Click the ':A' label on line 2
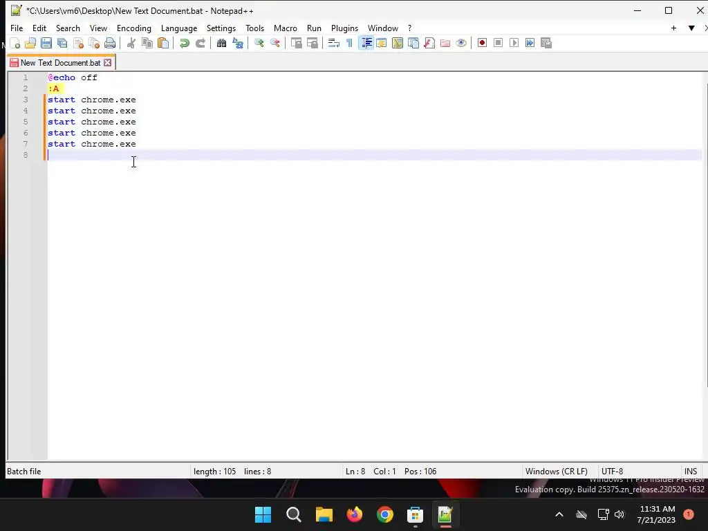The width and height of the screenshot is (708, 531). coord(54,88)
